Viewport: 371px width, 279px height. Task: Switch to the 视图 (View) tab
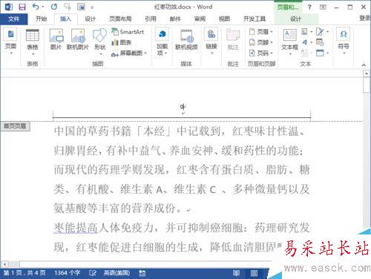(224, 19)
